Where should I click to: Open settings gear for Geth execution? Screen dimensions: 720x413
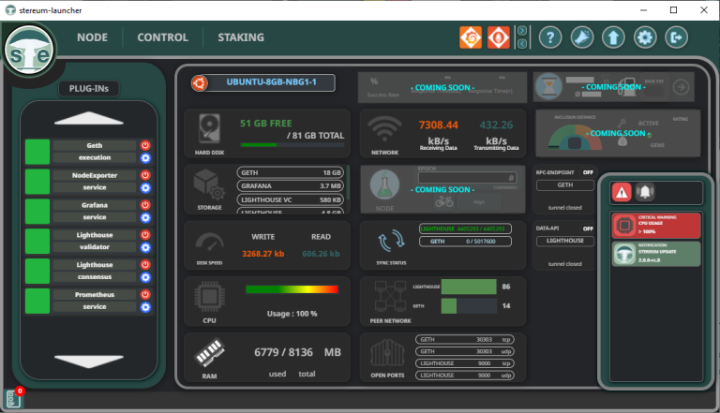(x=145, y=158)
